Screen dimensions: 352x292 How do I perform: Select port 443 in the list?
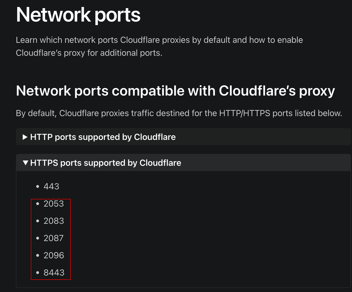click(51, 187)
